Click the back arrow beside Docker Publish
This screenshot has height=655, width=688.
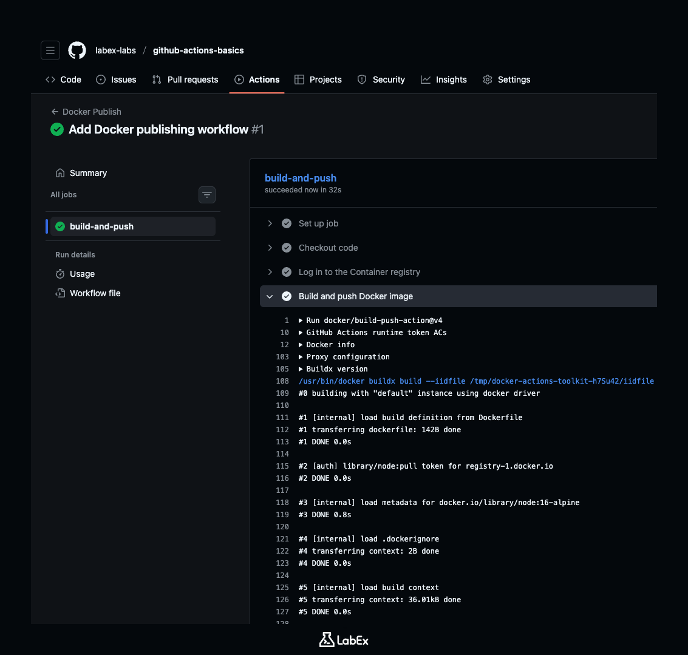pos(55,112)
